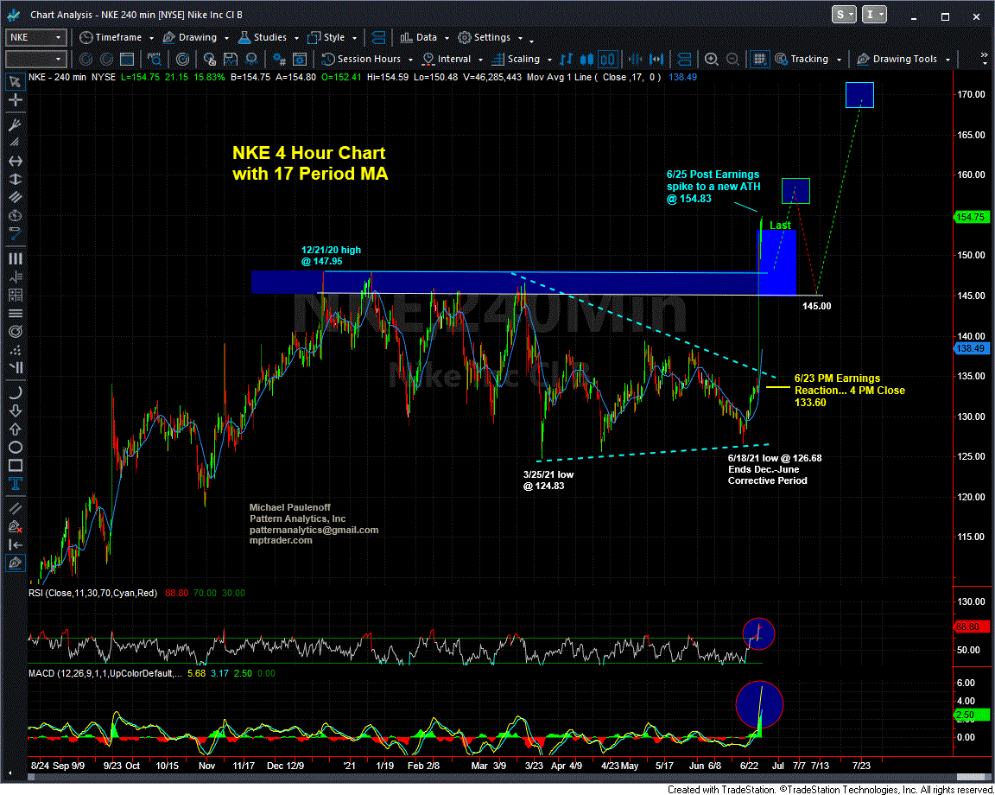Pick the down arrow drawing tool
Viewport: 995px width, 795px height.
point(15,410)
